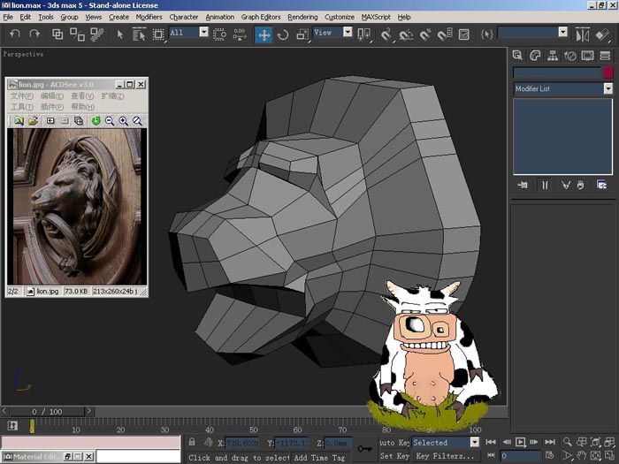Open the Graph Editors menu
The height and width of the screenshot is (464, 619).
261,17
